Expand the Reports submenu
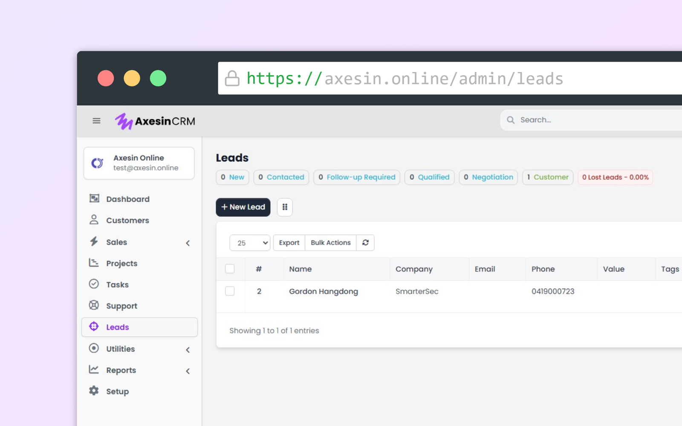This screenshot has width=682, height=426. point(188,371)
